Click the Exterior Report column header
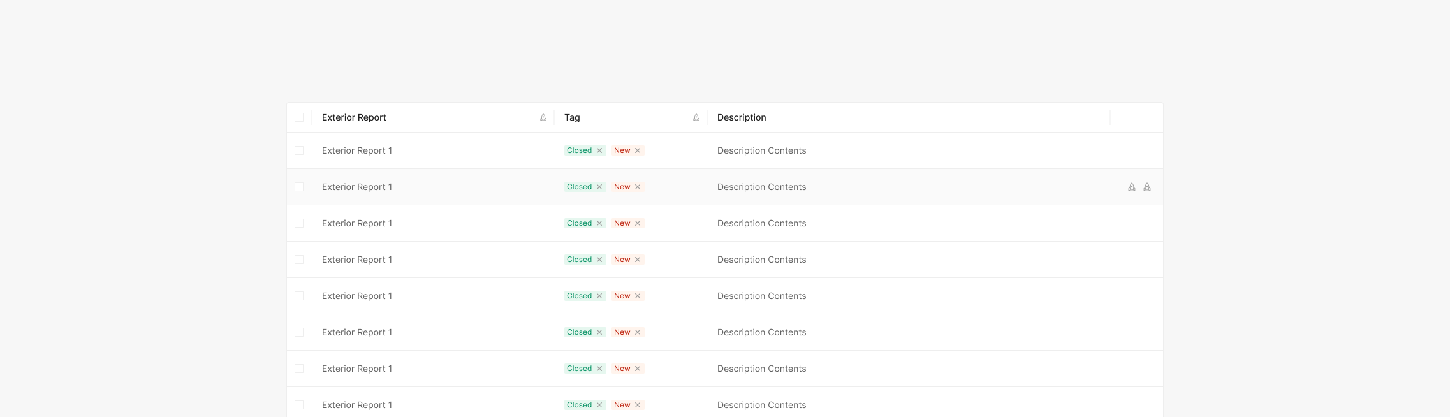Image resolution: width=1450 pixels, height=417 pixels. [354, 117]
